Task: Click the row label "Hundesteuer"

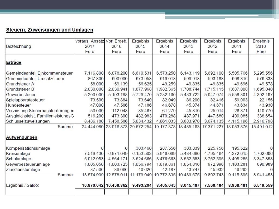Action: pos(18,105)
